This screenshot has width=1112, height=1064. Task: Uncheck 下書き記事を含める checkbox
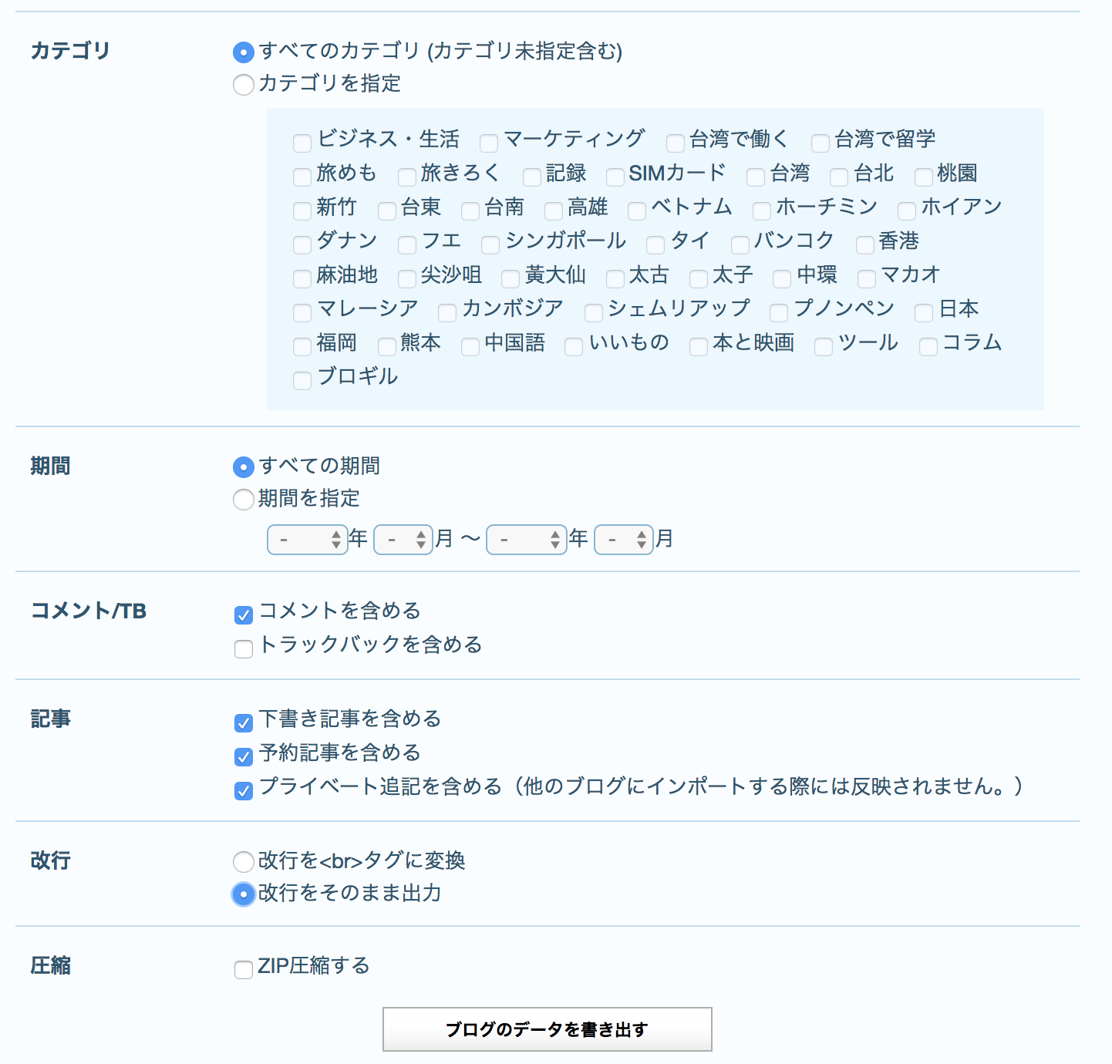(244, 722)
